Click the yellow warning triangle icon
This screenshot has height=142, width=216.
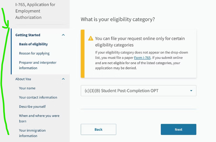click(x=91, y=38)
